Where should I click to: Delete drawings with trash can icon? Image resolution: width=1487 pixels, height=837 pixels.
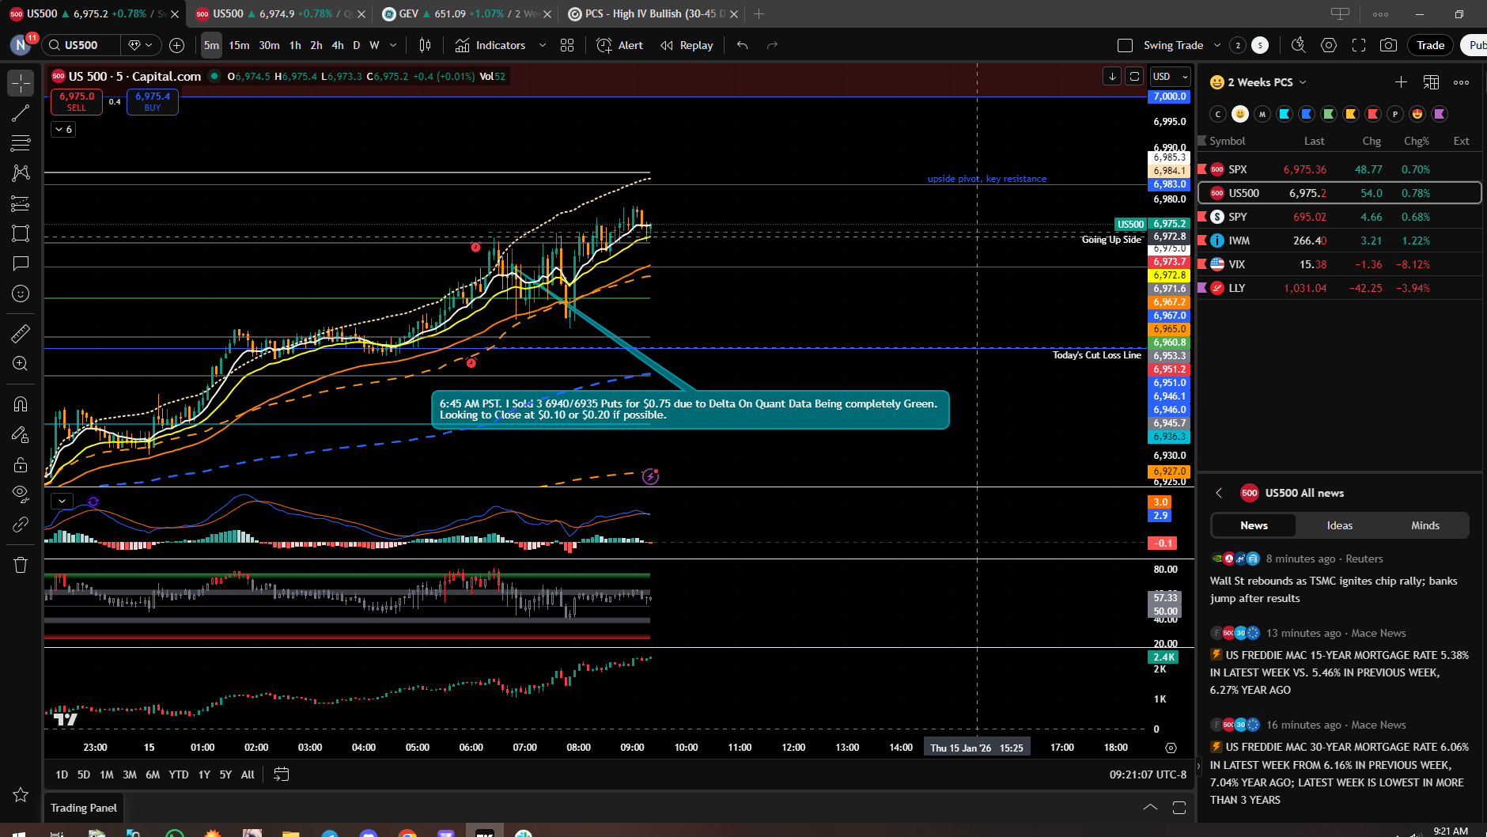pos(21,565)
